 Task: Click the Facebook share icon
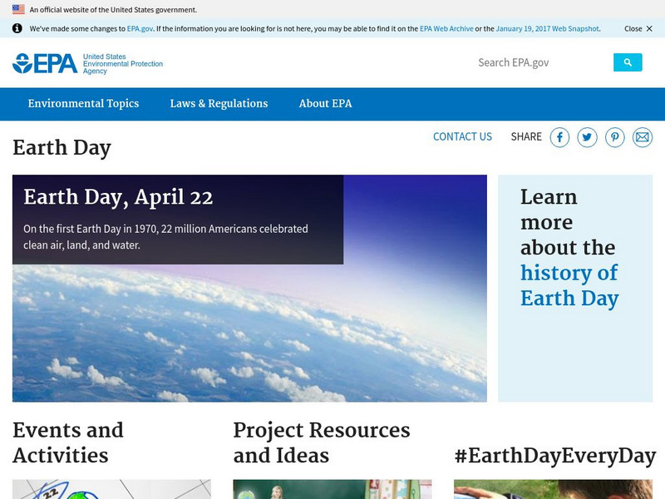[x=559, y=137]
